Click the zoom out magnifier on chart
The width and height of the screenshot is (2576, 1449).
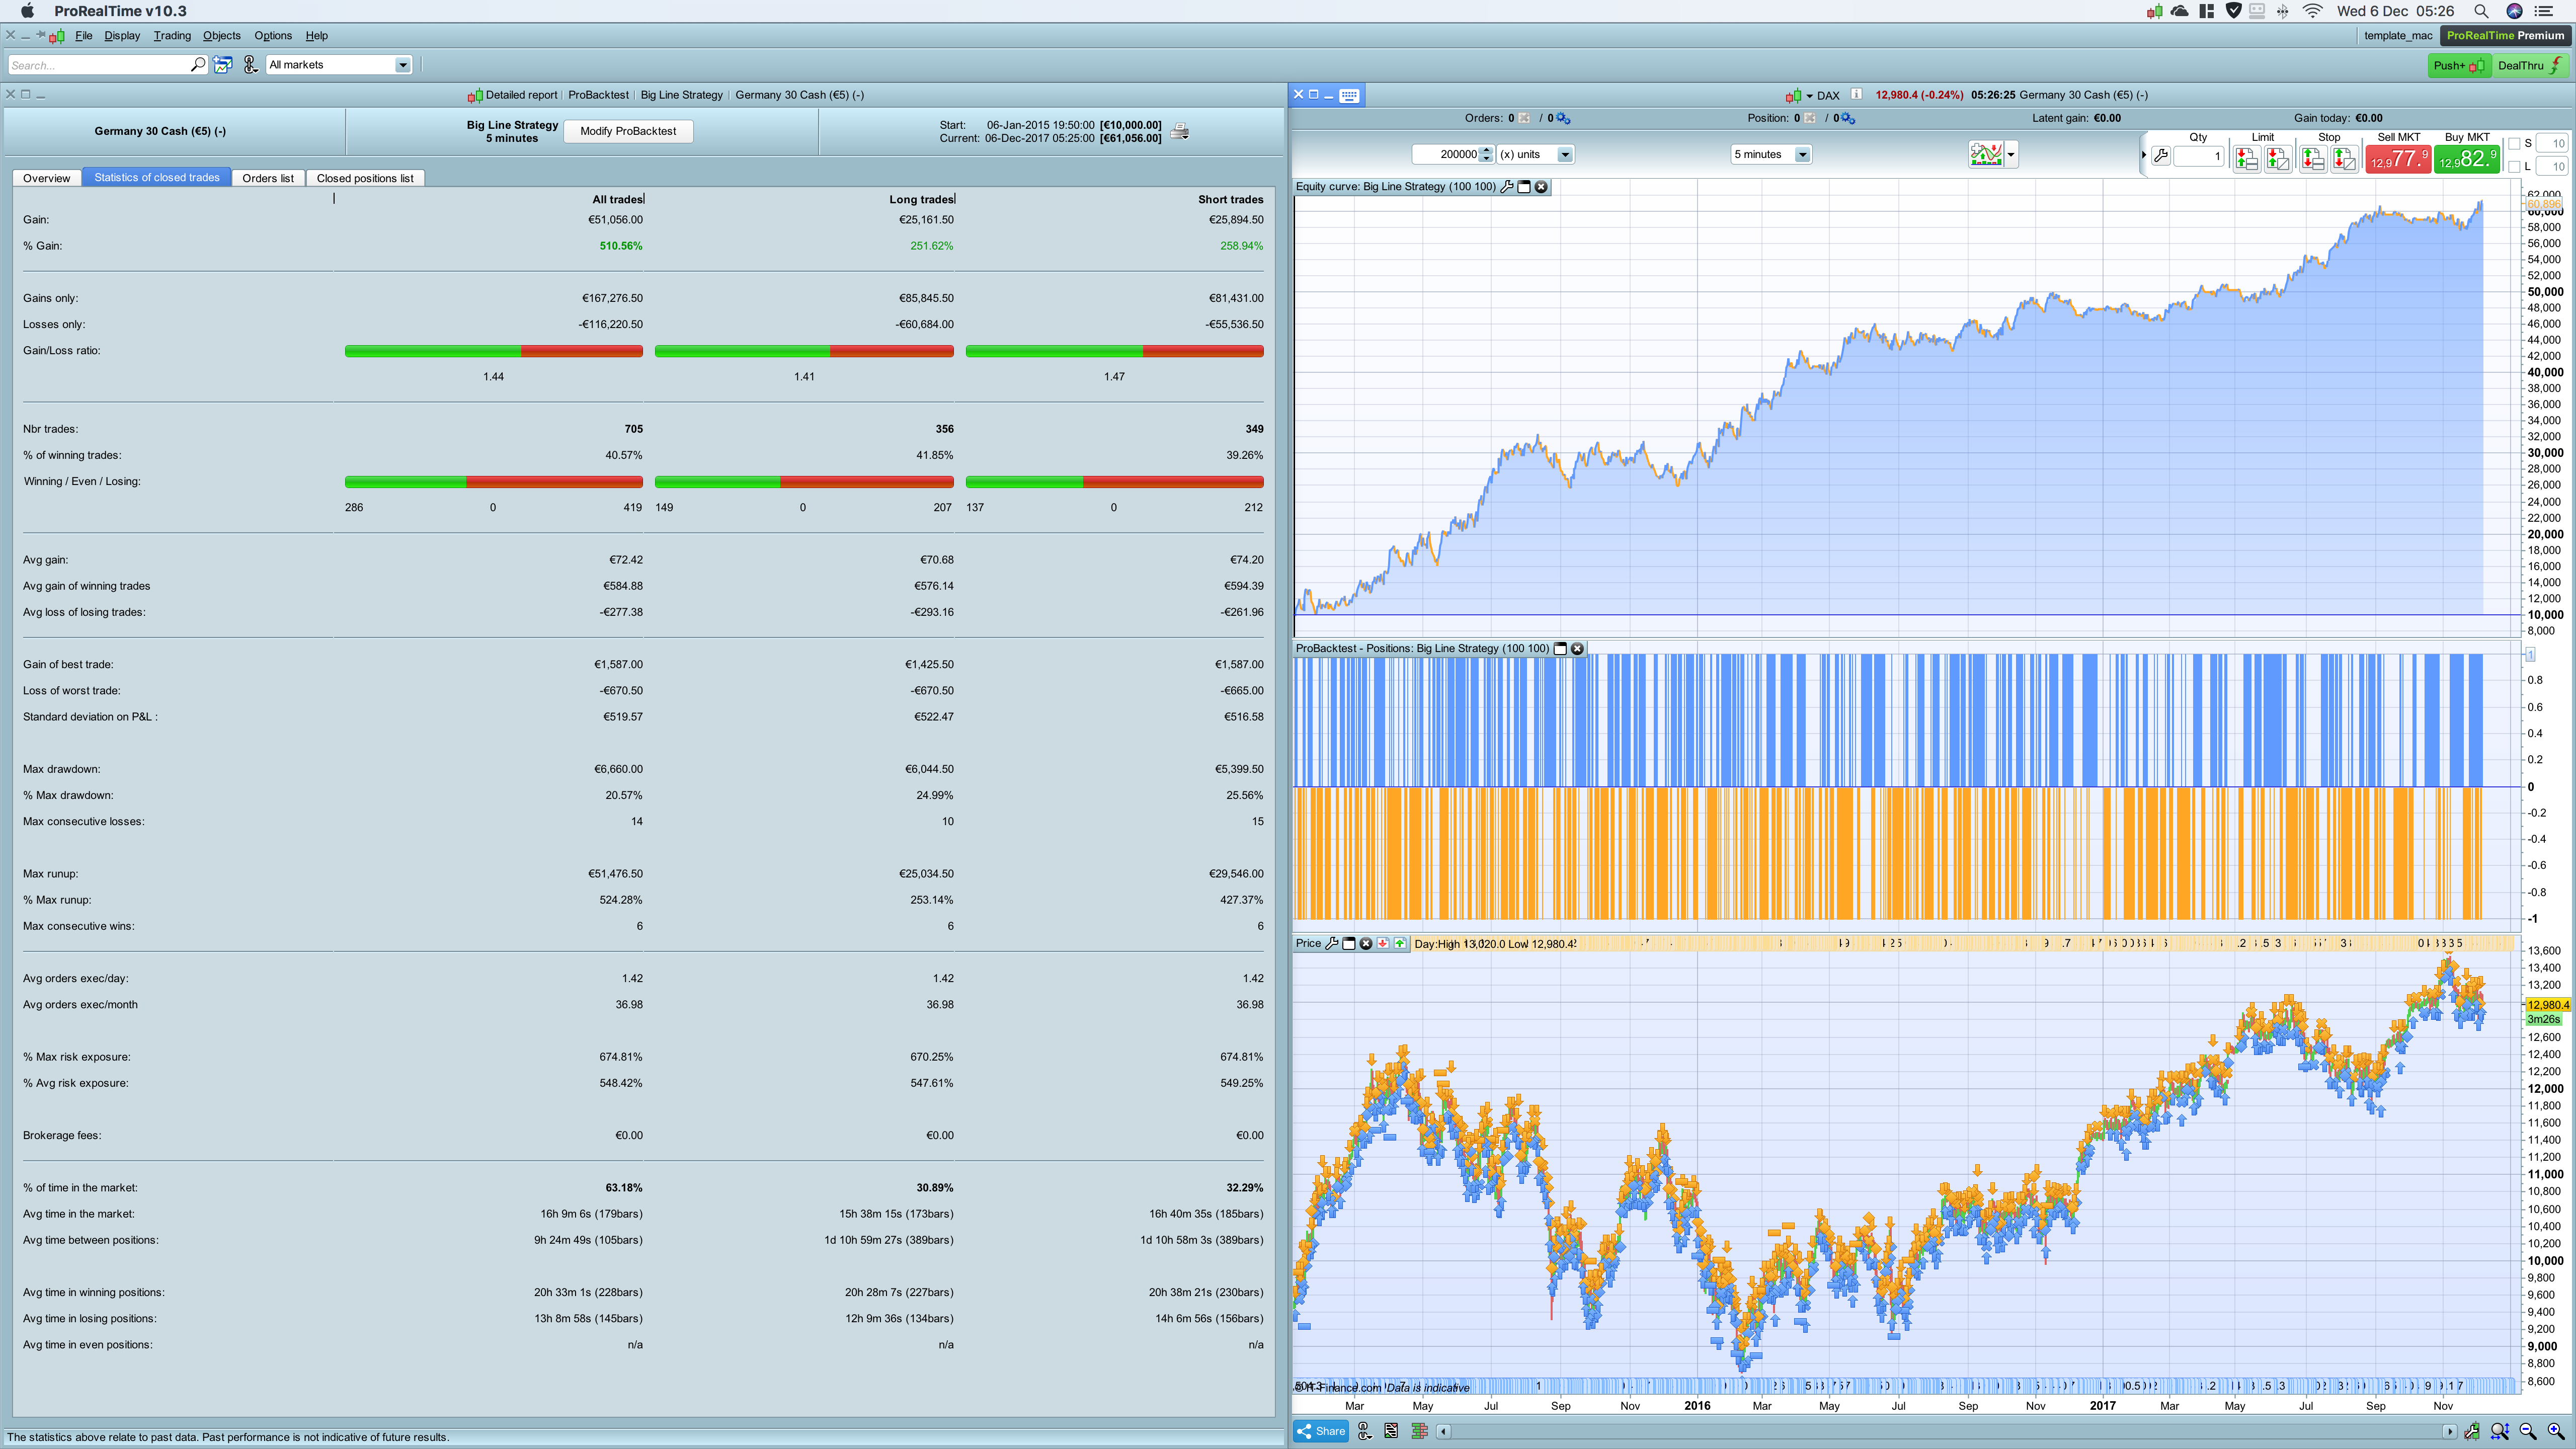[x=2528, y=1431]
